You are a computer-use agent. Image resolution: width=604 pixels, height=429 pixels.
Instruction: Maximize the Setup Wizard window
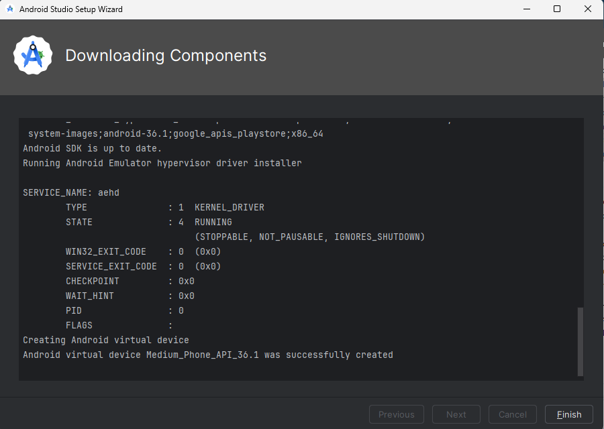[556, 9]
